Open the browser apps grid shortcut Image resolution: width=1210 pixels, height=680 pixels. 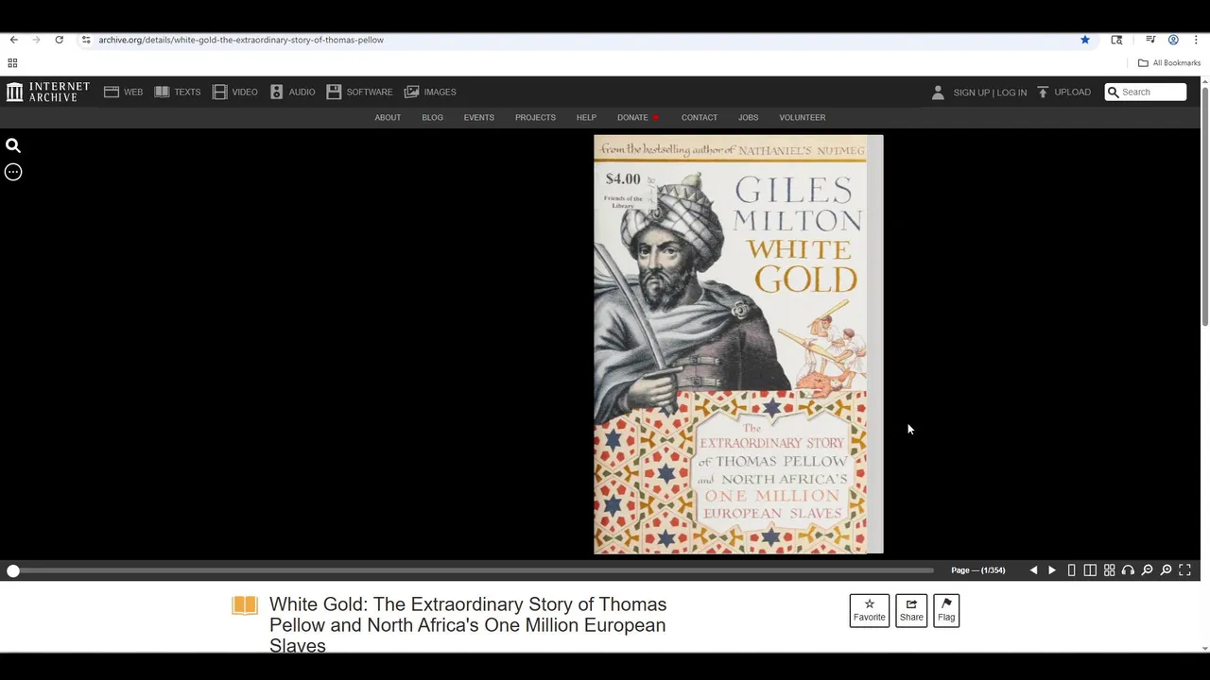[x=12, y=63]
